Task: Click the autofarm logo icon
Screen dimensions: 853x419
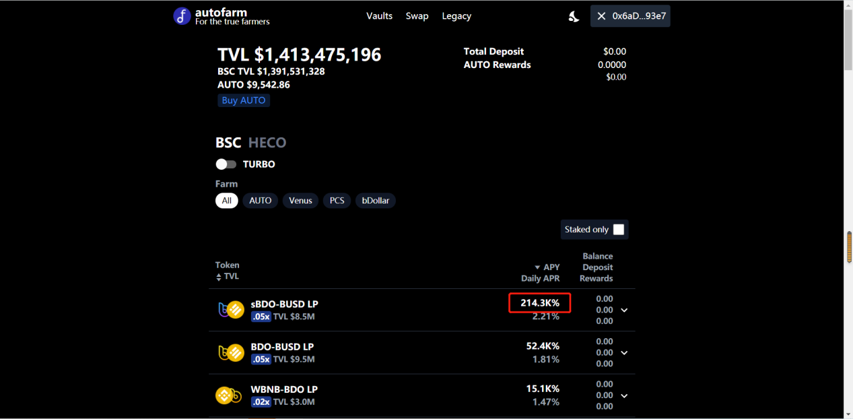Action: point(182,16)
